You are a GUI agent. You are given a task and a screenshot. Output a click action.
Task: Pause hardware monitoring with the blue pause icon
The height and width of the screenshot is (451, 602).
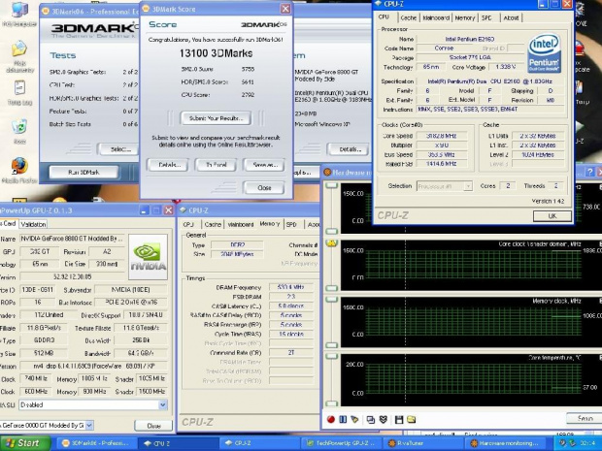pyautogui.click(x=343, y=419)
